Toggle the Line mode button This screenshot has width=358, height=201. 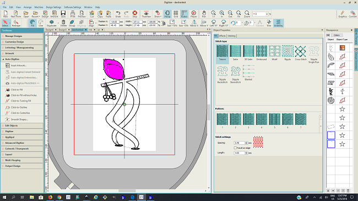41,23
